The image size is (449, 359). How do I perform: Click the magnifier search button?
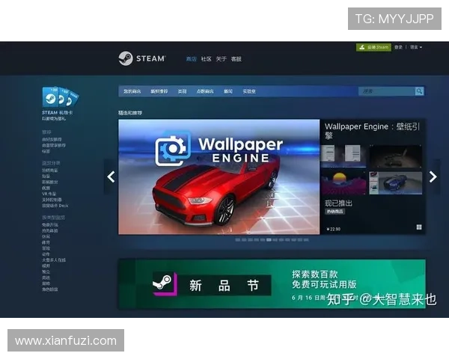pos(419,91)
